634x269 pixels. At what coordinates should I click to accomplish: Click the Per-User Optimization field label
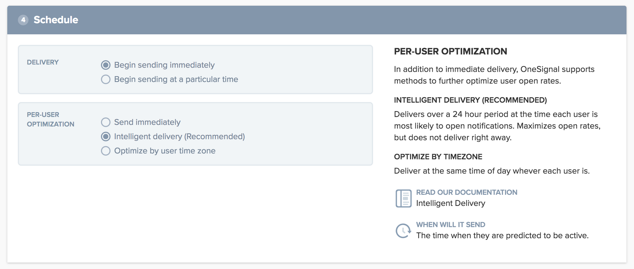click(x=50, y=119)
